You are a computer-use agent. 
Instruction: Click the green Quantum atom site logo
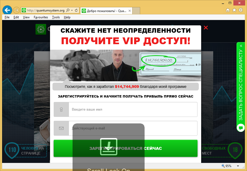click(41, 29)
